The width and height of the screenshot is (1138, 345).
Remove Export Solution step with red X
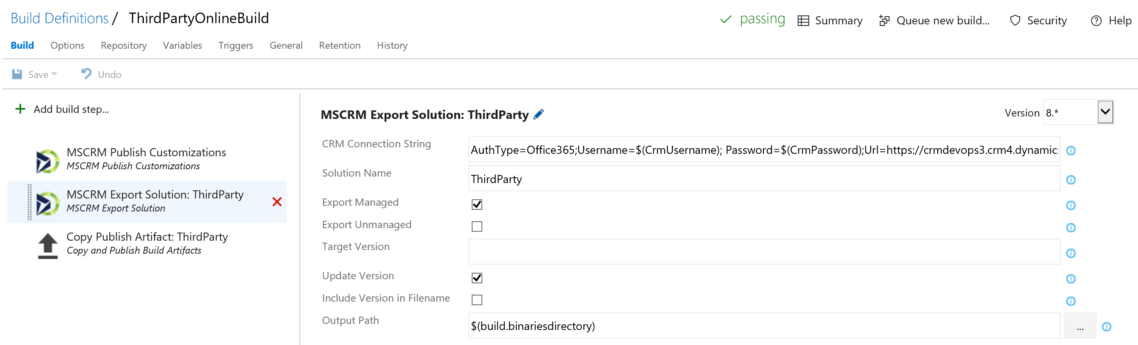[277, 202]
